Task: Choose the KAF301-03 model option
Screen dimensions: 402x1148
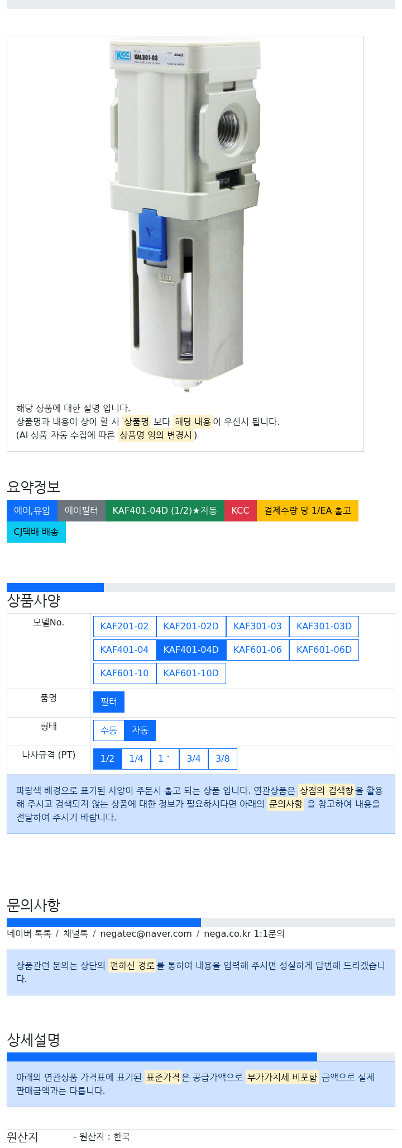Action: point(257,627)
